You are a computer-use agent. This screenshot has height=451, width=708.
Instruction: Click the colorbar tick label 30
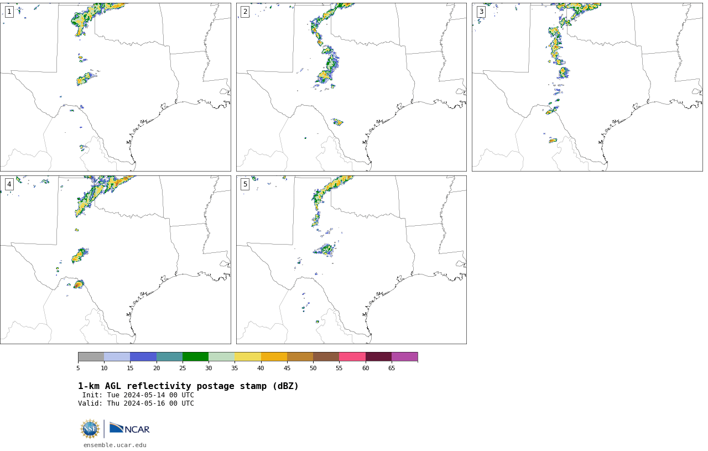point(209,369)
